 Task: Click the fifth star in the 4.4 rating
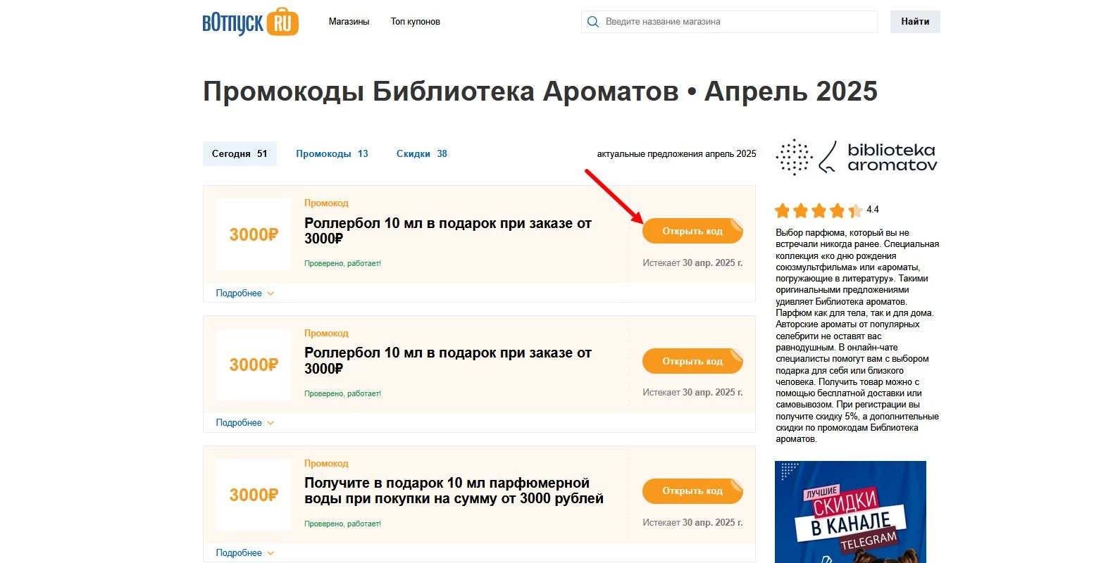coord(854,210)
